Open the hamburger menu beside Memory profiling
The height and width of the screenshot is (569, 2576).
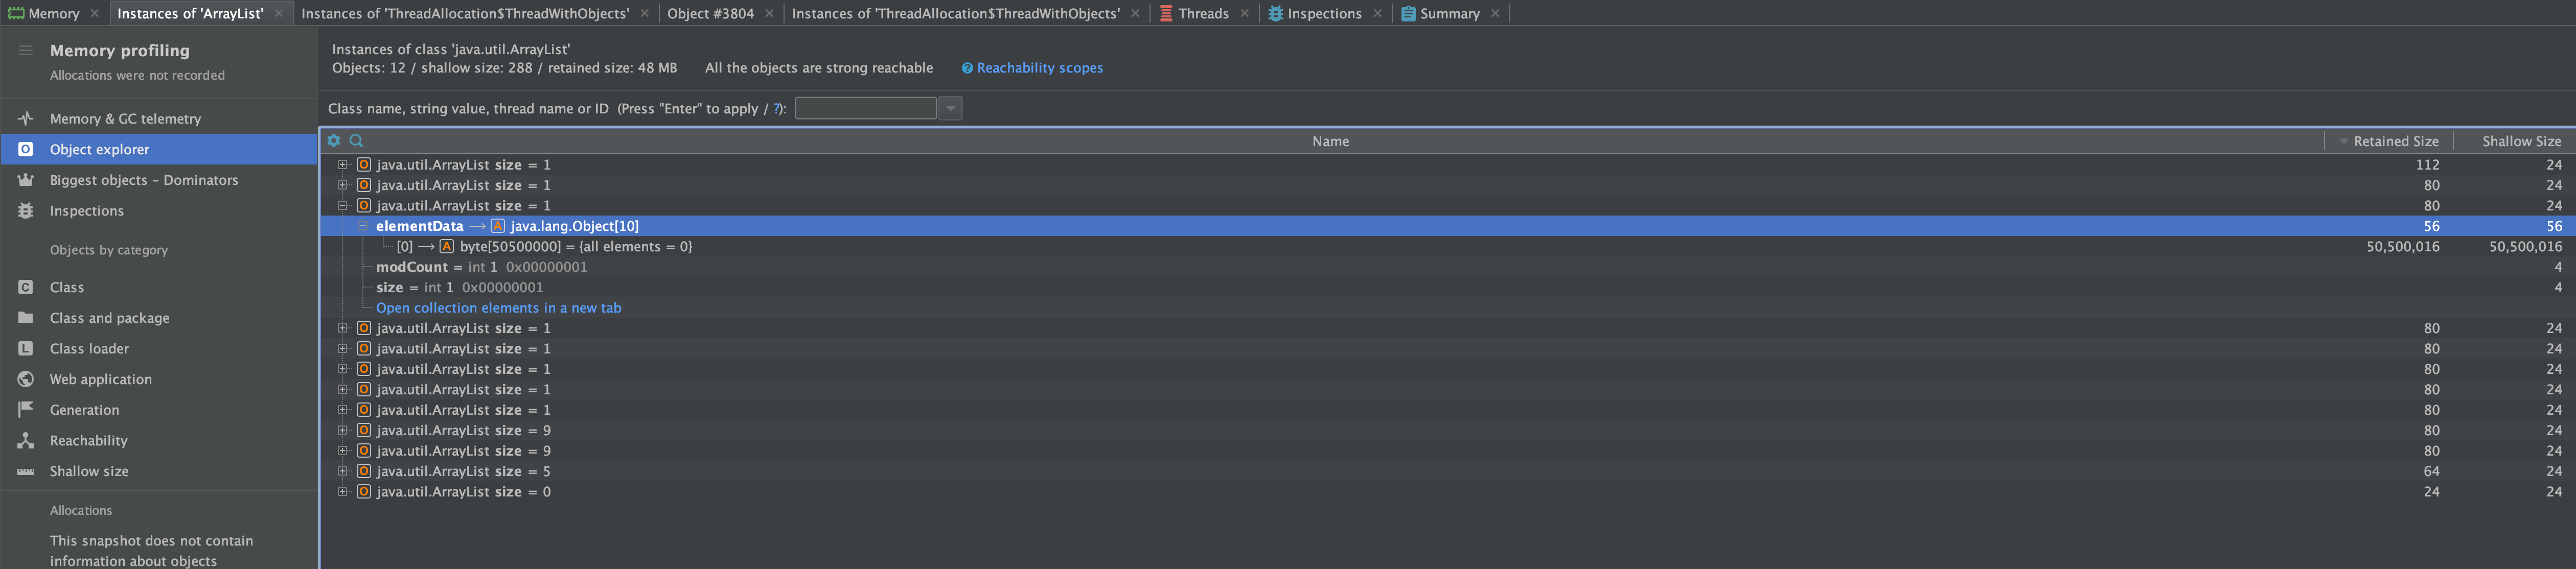[26, 50]
